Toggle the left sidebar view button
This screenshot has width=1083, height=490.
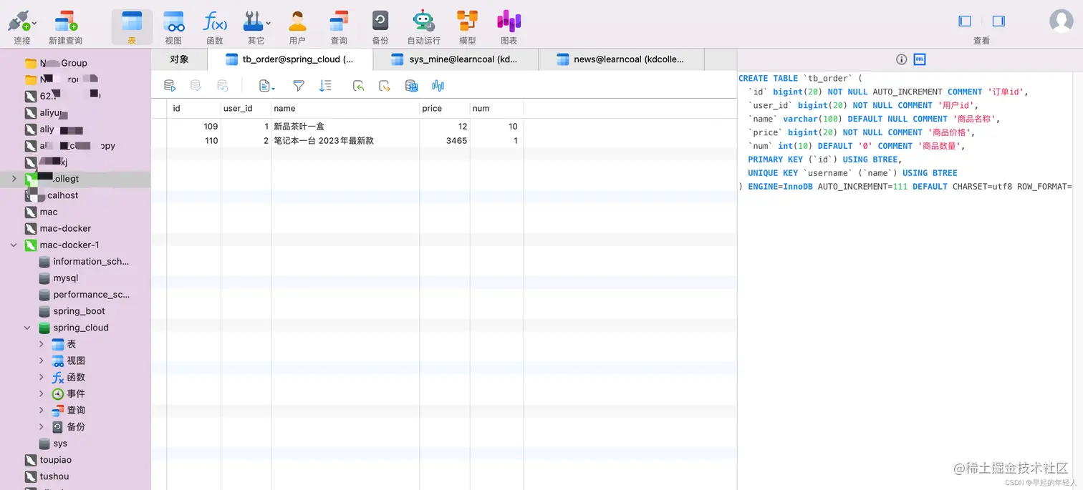[x=965, y=21]
